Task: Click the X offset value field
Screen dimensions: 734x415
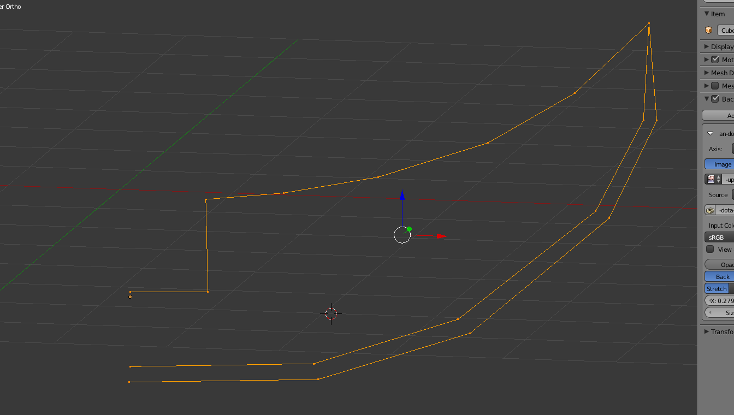Action: (719, 300)
